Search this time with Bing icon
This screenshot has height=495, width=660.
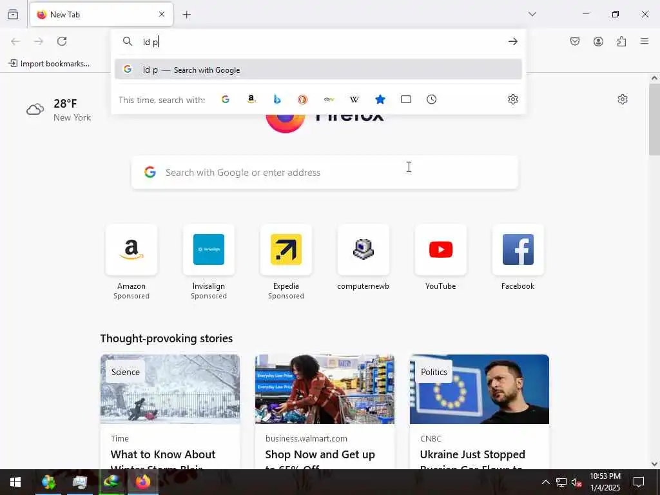[x=277, y=99]
